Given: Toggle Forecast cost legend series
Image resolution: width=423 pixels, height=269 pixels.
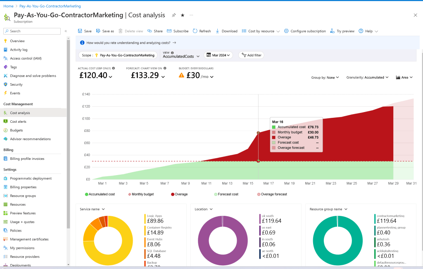Looking at the screenshot, I should click(x=226, y=194).
